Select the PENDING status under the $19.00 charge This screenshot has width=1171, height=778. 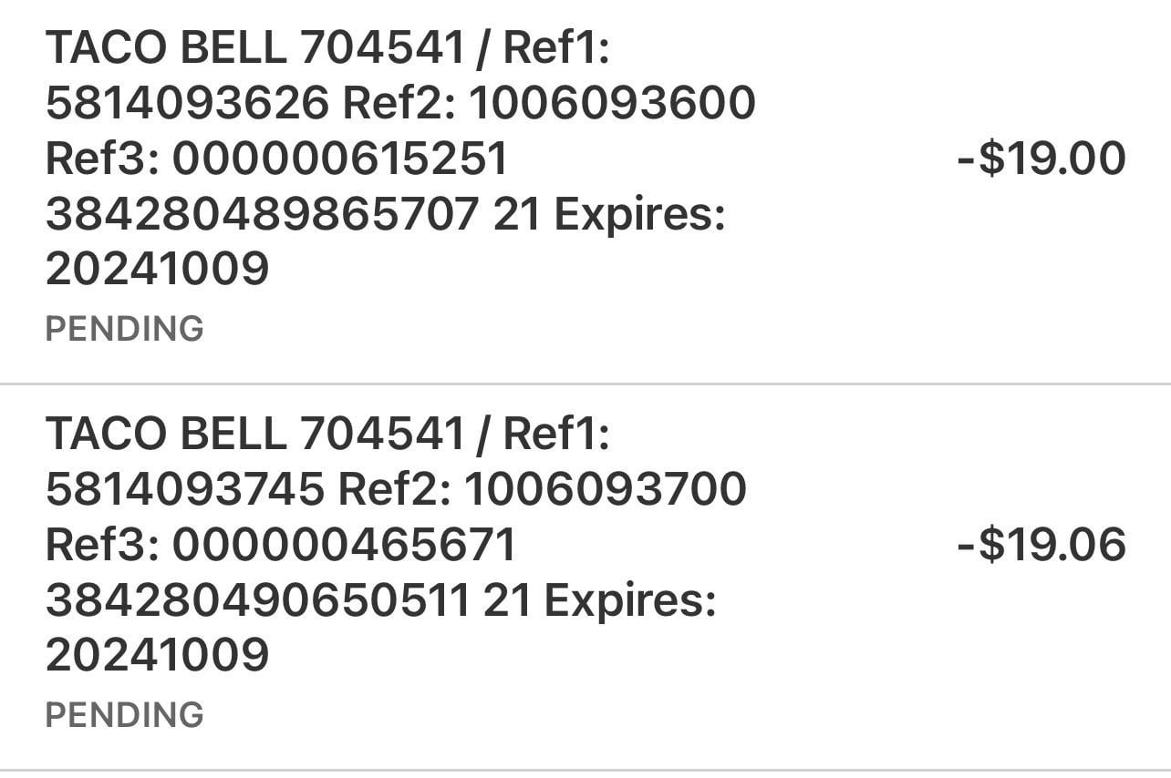pyautogui.click(x=124, y=328)
